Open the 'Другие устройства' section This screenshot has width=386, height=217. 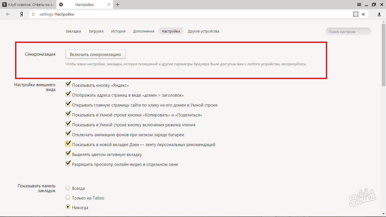click(203, 31)
